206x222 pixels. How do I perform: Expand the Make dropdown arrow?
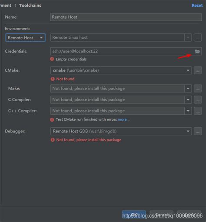188,89
